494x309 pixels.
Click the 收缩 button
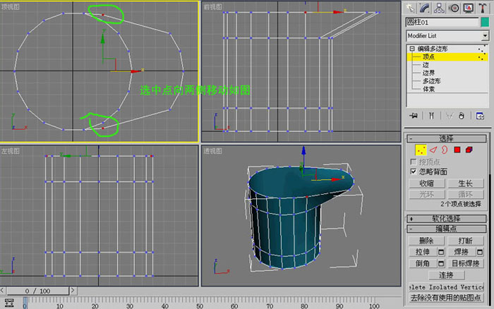click(x=426, y=183)
